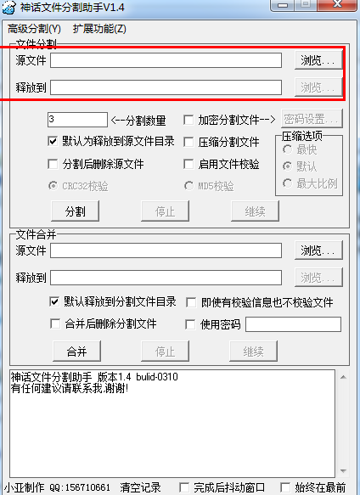Click the app icon in the title bar
Screen dimensions: 360x495
coord(8,7)
